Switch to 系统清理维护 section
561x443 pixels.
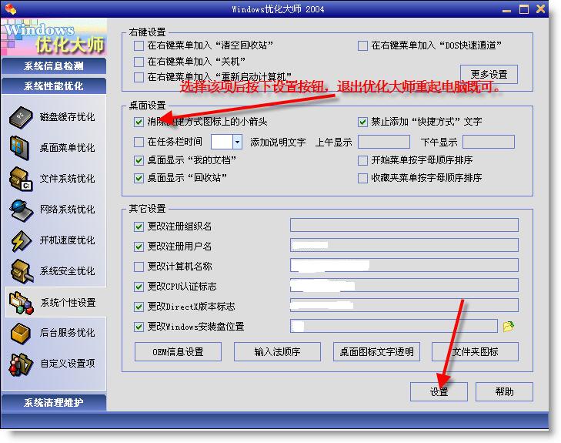coord(54,402)
